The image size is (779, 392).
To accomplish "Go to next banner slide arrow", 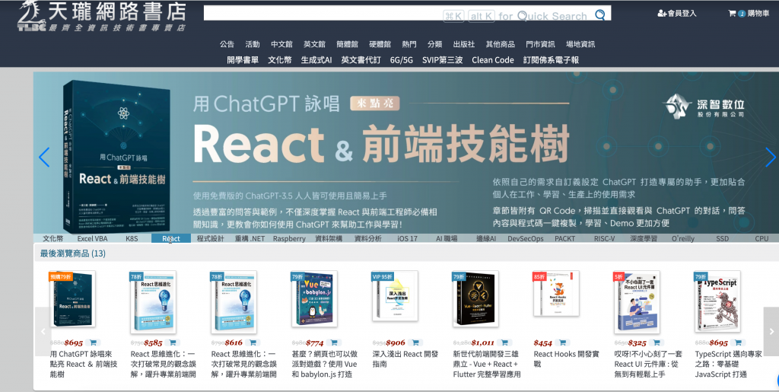I will [770, 157].
